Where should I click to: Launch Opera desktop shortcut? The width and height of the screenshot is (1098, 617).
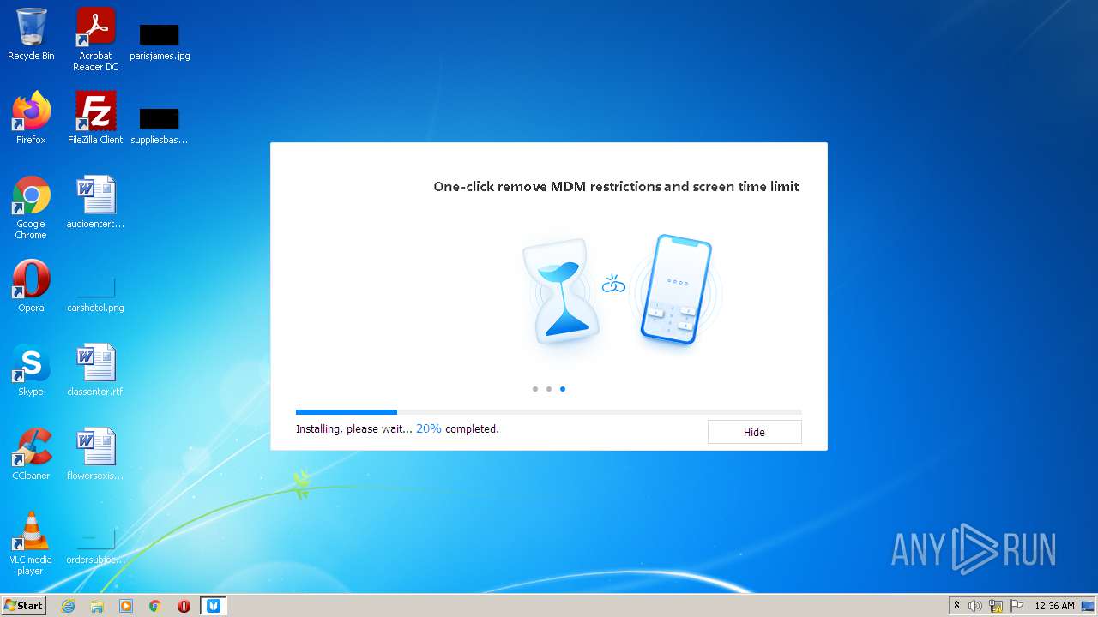31,286
